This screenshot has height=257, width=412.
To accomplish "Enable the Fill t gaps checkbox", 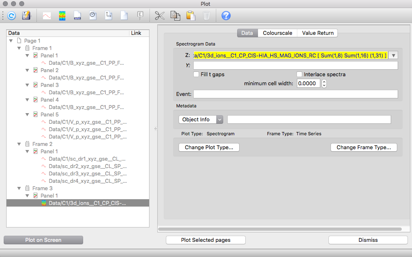I will point(197,75).
